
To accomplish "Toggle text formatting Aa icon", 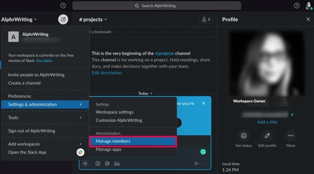I will pos(116,164).
